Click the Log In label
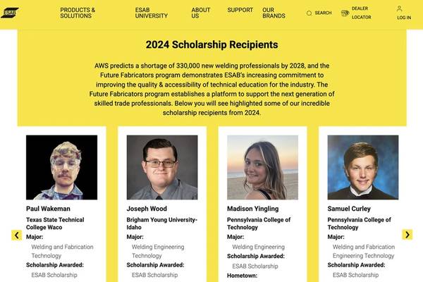 [404, 18]
